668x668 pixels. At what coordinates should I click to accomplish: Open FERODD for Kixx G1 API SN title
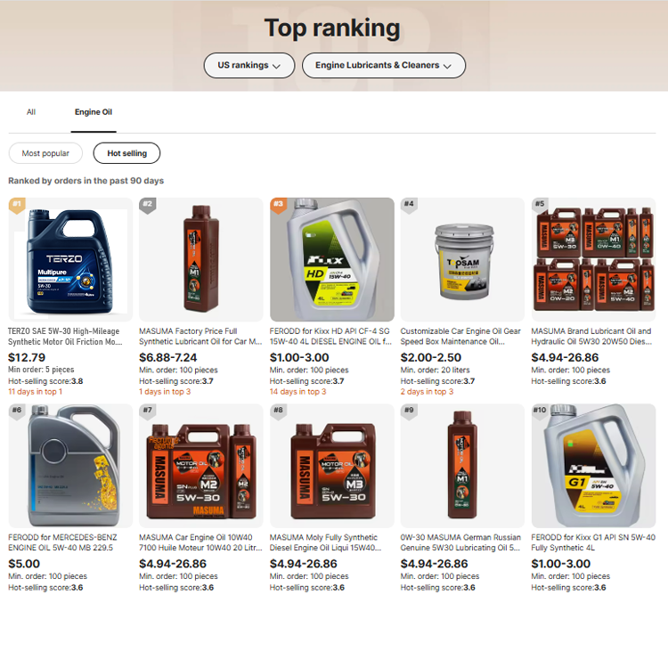(x=593, y=542)
